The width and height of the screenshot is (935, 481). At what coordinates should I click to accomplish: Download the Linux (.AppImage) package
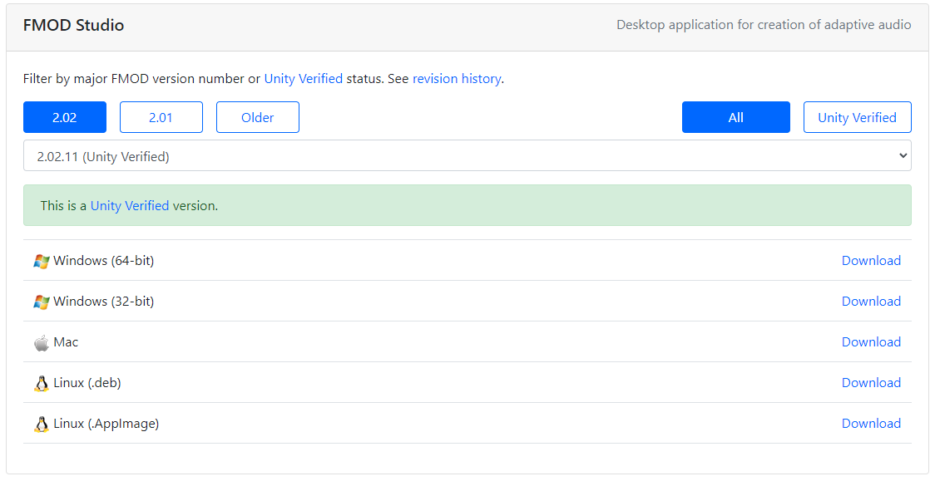pyautogui.click(x=871, y=423)
